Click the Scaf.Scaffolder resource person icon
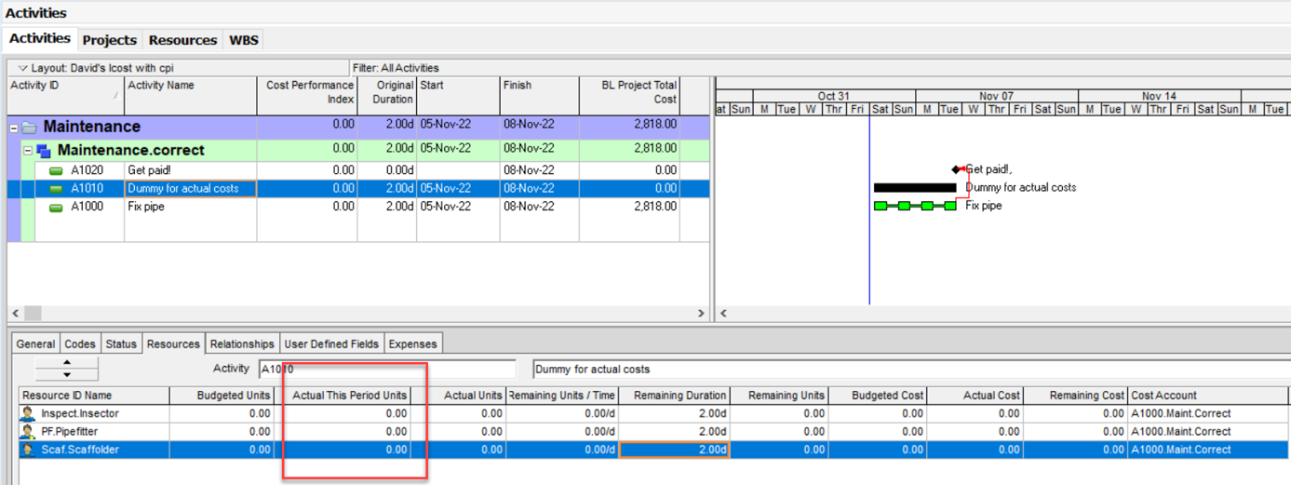Viewport: 1291px width, 485px height. point(29,450)
